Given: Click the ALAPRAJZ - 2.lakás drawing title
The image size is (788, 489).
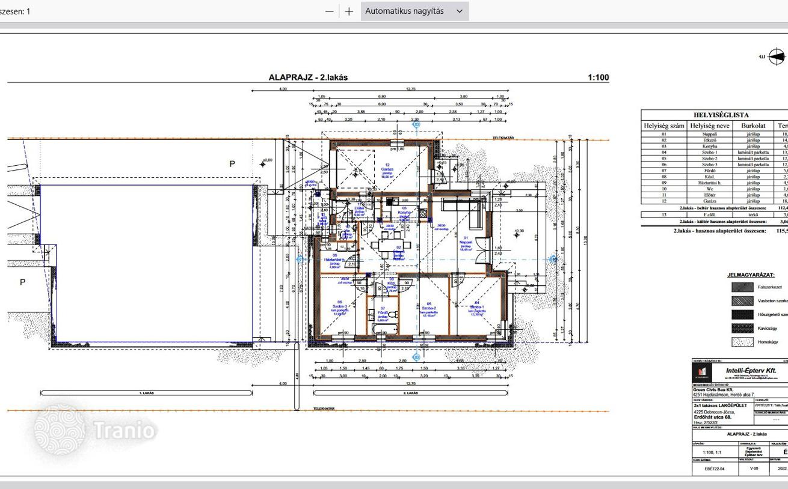Looking at the screenshot, I should (307, 77).
